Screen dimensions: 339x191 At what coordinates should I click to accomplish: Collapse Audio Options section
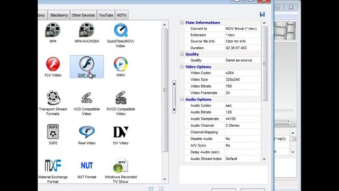coord(182,99)
